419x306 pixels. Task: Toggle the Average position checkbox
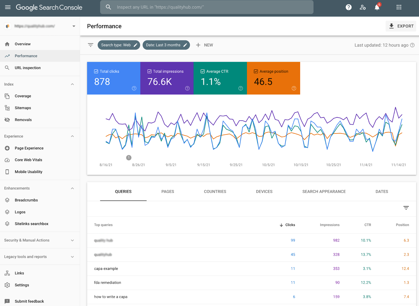click(256, 71)
